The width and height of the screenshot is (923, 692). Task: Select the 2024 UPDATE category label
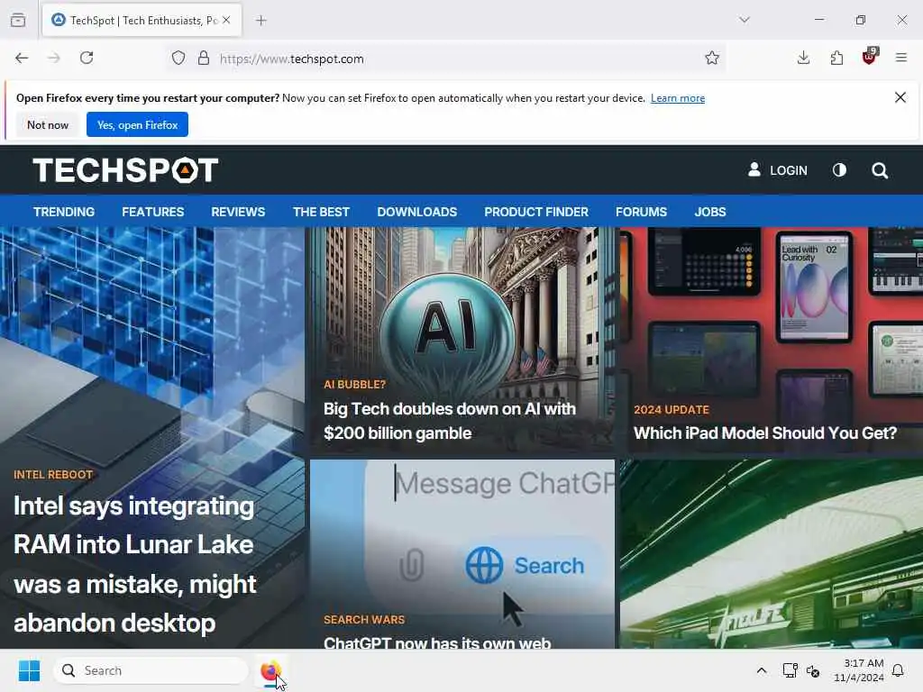point(671,410)
